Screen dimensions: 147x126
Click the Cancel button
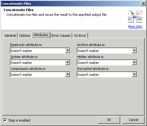[x=133, y=120]
